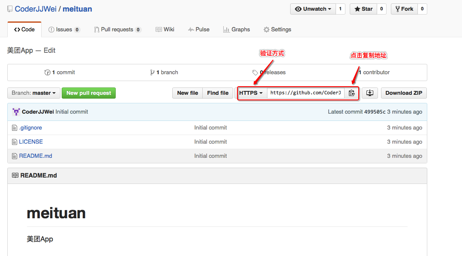
Task: Open the repository Settings tab
Action: click(277, 30)
